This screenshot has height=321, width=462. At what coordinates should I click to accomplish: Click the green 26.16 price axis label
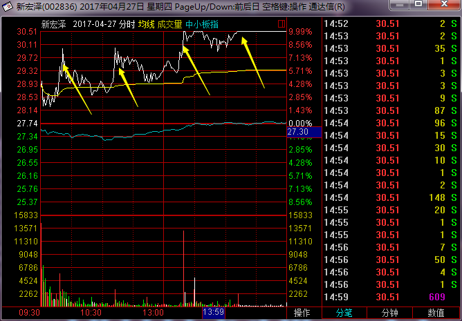27,176
